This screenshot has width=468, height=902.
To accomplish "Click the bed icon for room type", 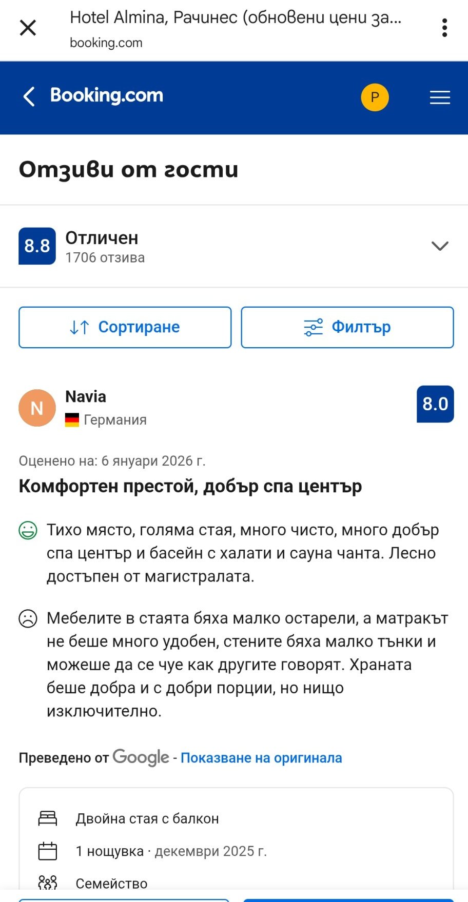I will (48, 818).
